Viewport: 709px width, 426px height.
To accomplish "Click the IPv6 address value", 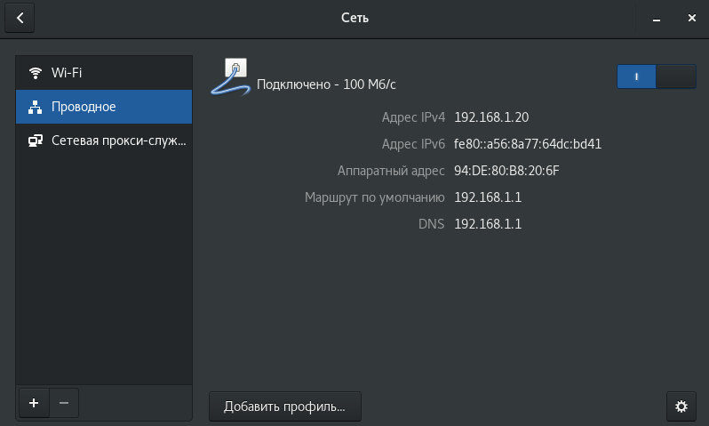I will point(527,144).
